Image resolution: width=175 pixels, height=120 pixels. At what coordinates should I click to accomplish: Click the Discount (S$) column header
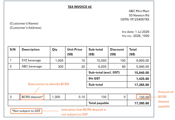[117, 52]
